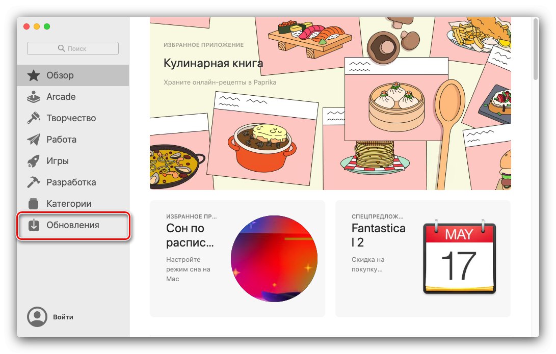This screenshot has width=556, height=354.
Task: Click the Сон по расписанию circular app image
Action: coord(275,258)
